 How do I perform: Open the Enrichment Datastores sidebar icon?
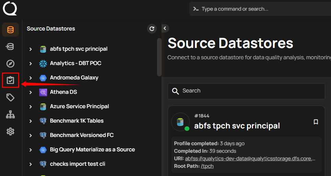click(x=10, y=47)
